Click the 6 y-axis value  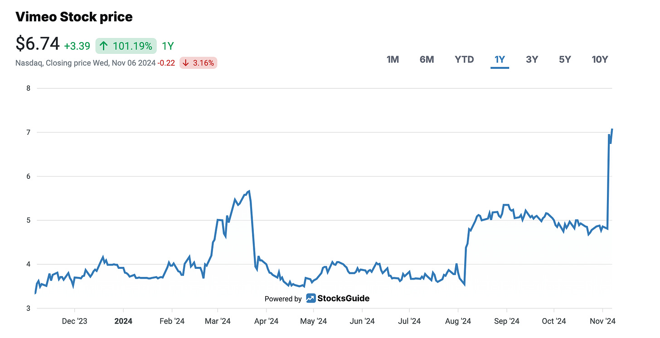point(28,176)
